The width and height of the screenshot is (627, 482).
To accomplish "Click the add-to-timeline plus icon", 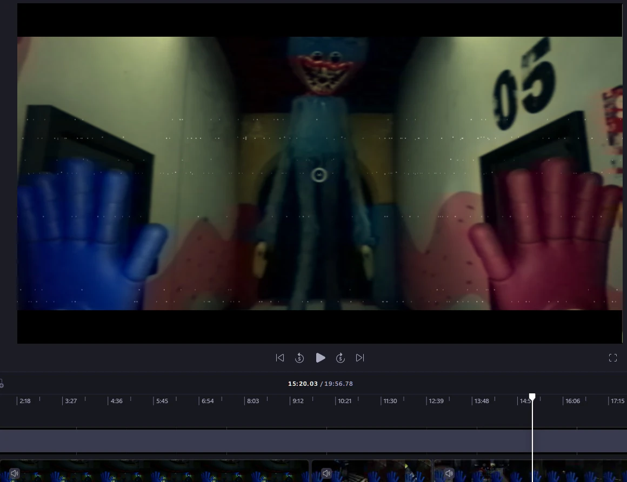I will [2, 383].
